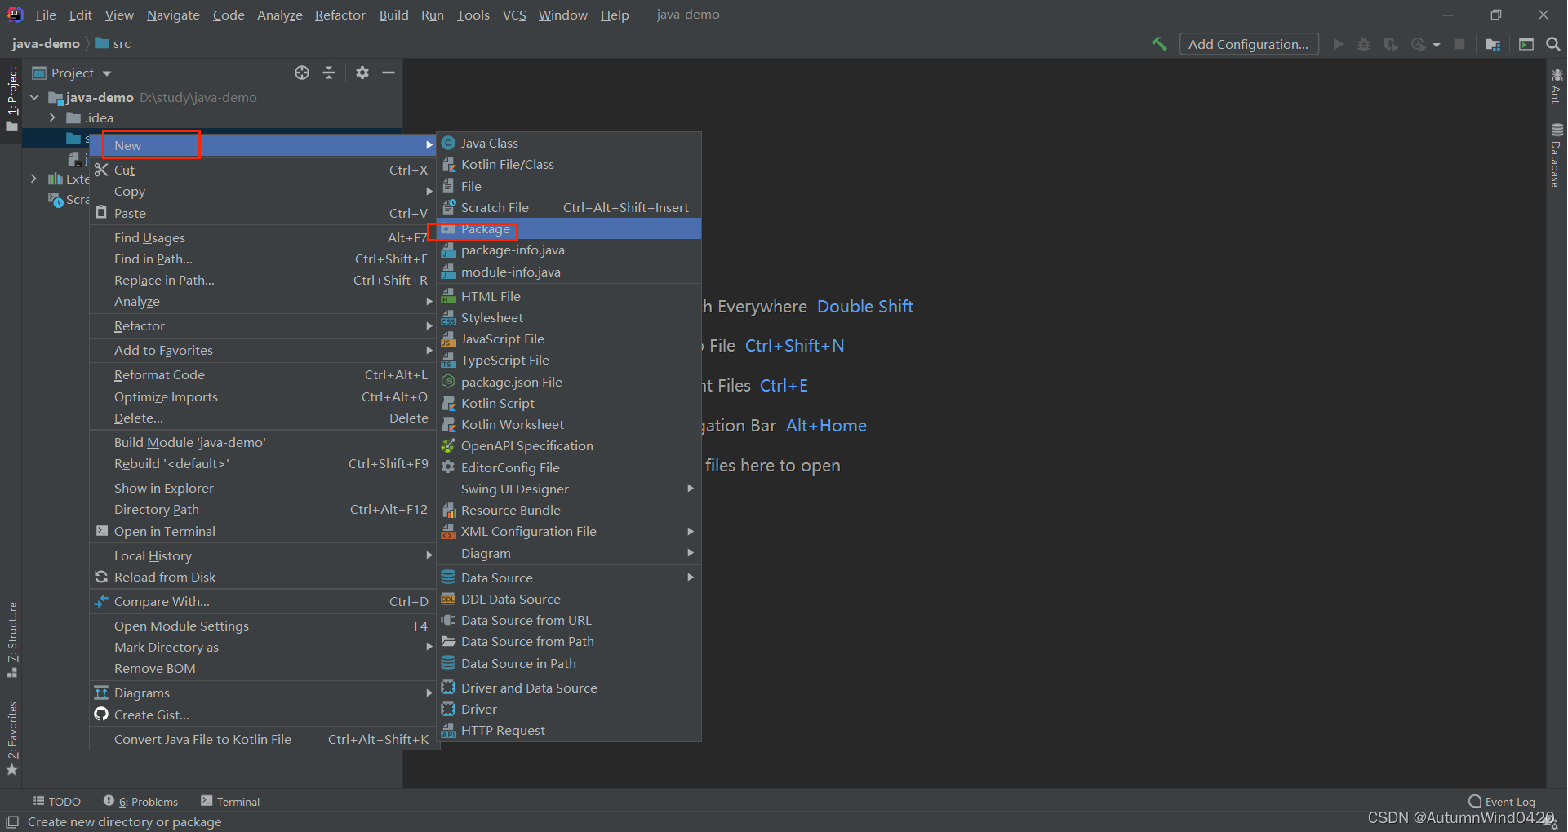Choose Kotlin Worksheet option
Image resolution: width=1568 pixels, height=832 pixels.
(569, 424)
